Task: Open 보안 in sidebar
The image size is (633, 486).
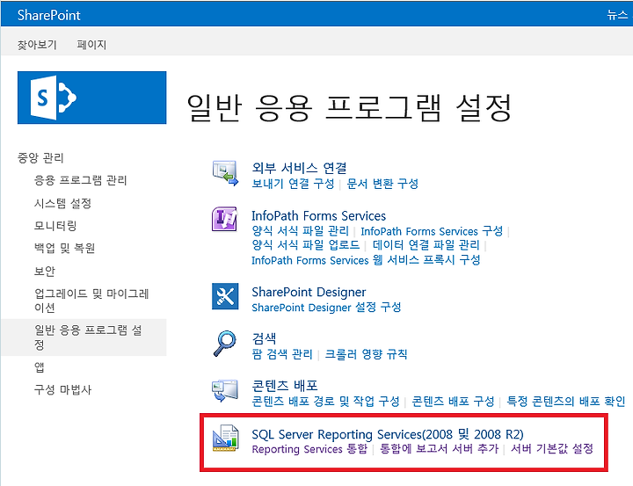Action: 45,271
